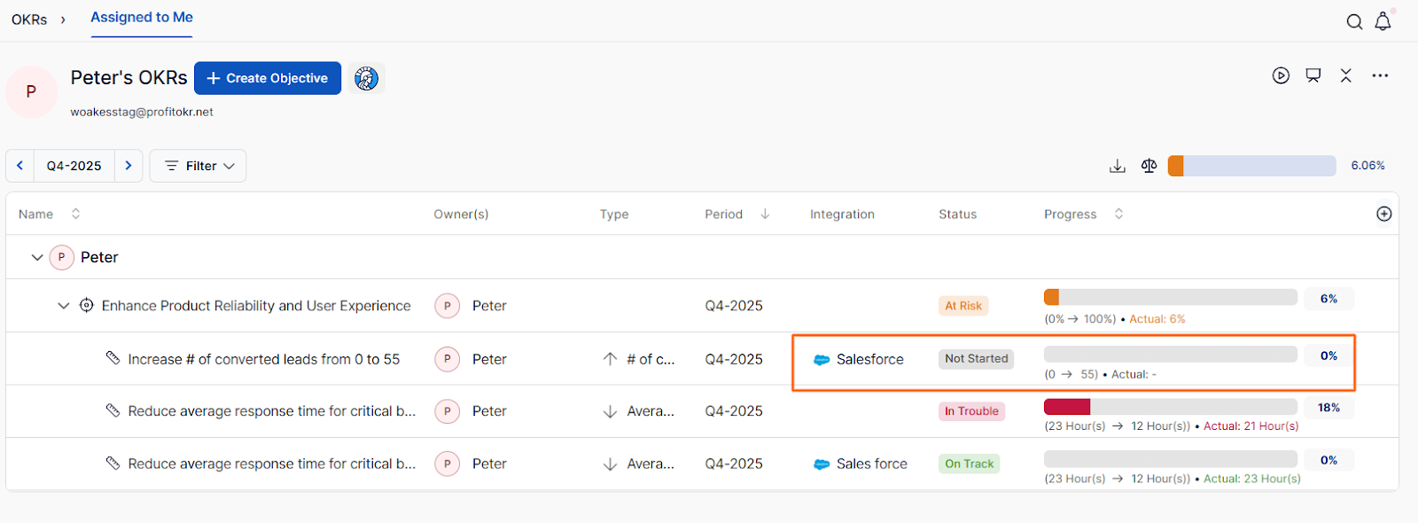1418x523 pixels.
Task: Click owner avatar in the objective row
Action: pos(448,306)
